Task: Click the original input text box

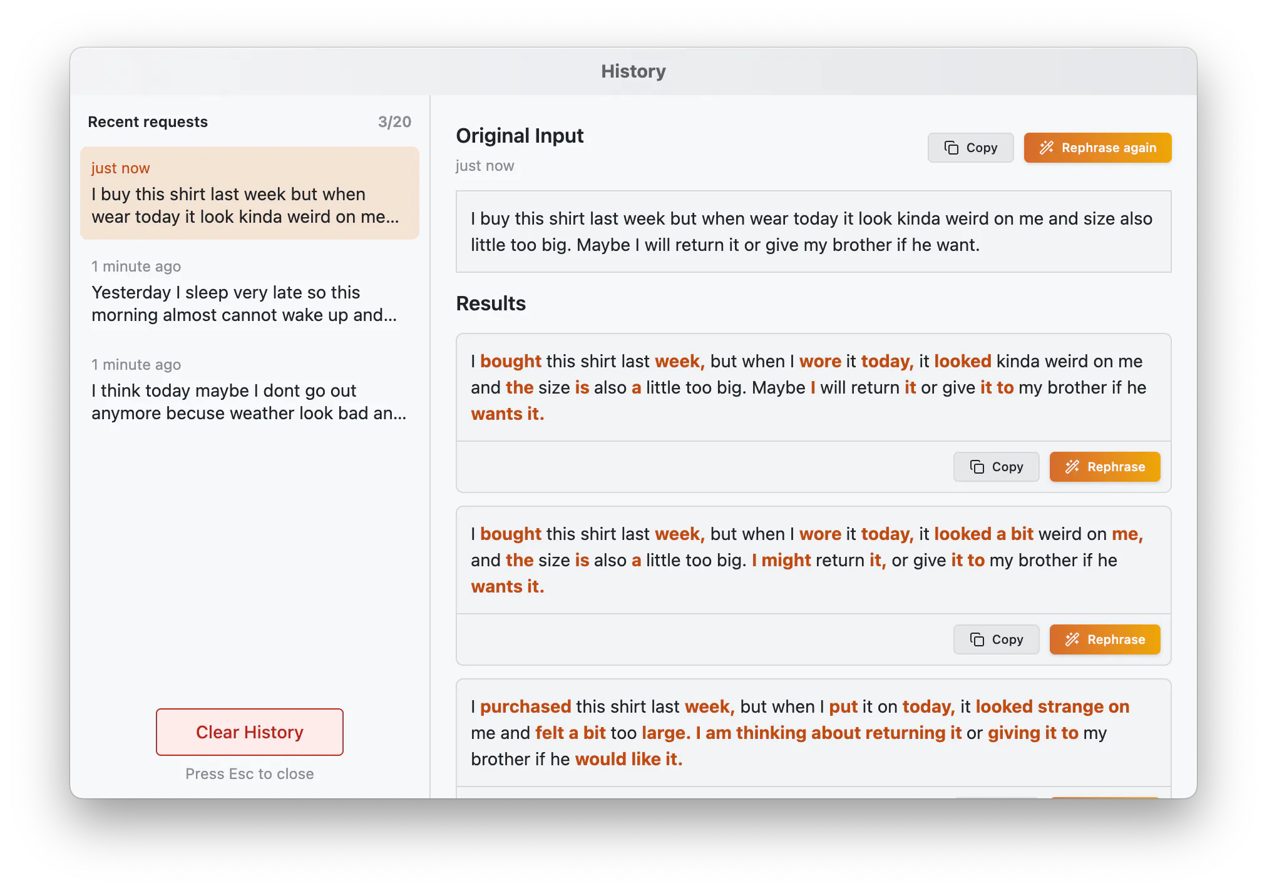Action: tap(813, 232)
